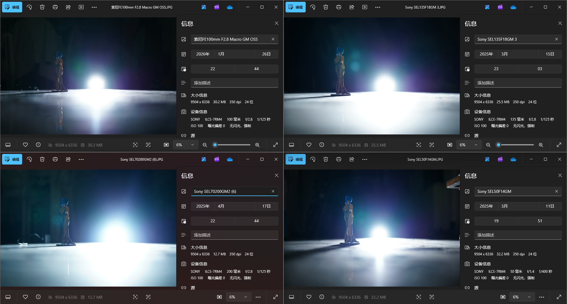Start slideshow in the SEL135F18GM 3 window
Viewport: 567px width, 304px height.
coord(365,7)
